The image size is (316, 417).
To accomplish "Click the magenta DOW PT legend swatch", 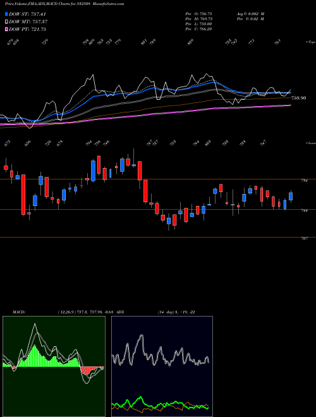I will click(7, 29).
